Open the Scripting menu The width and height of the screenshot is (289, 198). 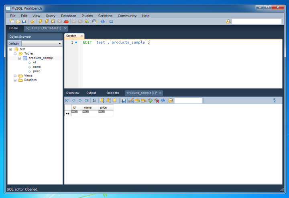pos(105,16)
